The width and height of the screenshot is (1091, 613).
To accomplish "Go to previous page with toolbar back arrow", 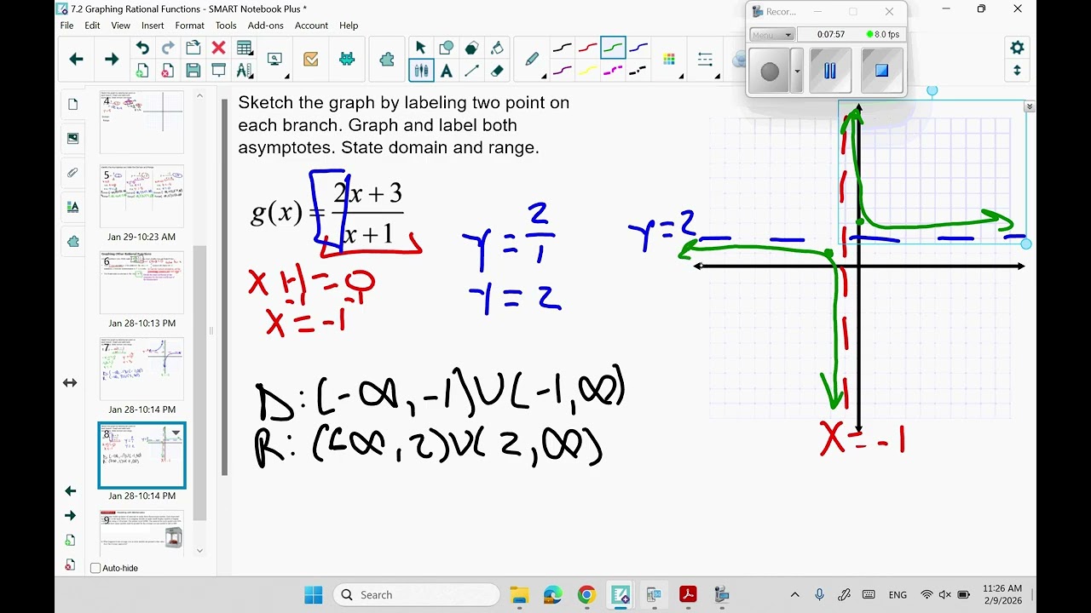I will [x=76, y=59].
